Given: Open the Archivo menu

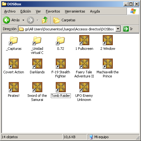Looking at the screenshot, I should coord(10,11).
